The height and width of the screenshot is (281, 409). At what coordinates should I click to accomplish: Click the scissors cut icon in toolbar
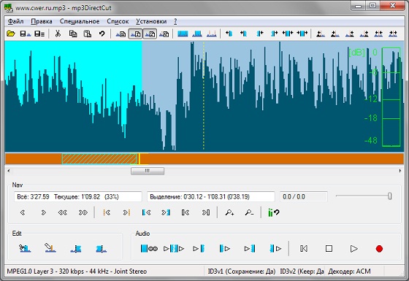(x=58, y=34)
